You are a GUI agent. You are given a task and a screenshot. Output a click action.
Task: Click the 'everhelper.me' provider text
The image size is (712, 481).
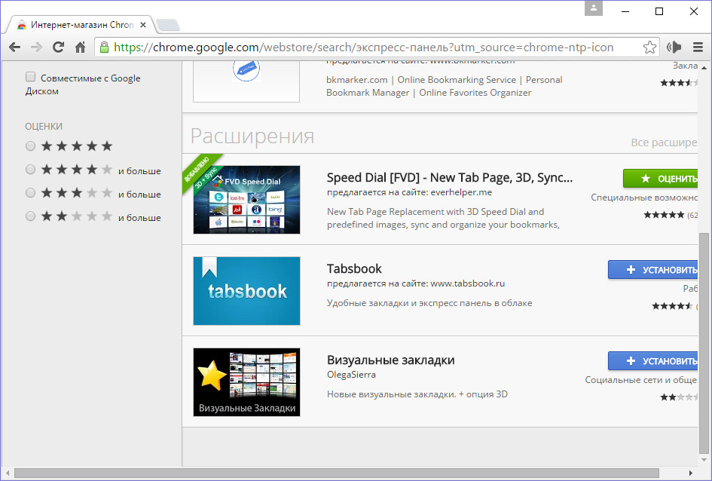[461, 192]
